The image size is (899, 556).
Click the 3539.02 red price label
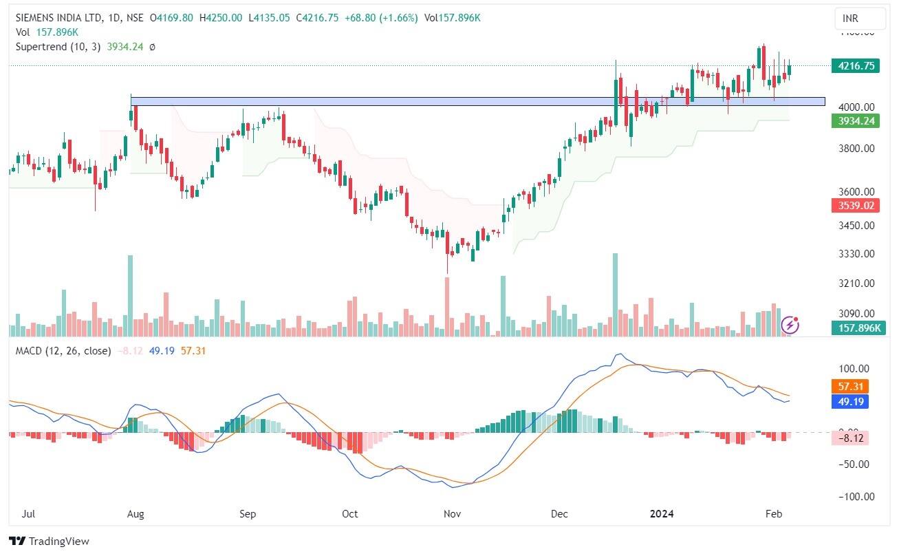click(x=856, y=205)
